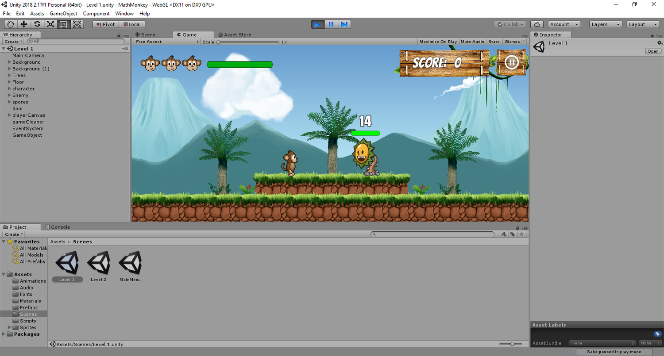The height and width of the screenshot is (356, 664).
Task: Switch to the Asset Store tab
Action: 235,34
